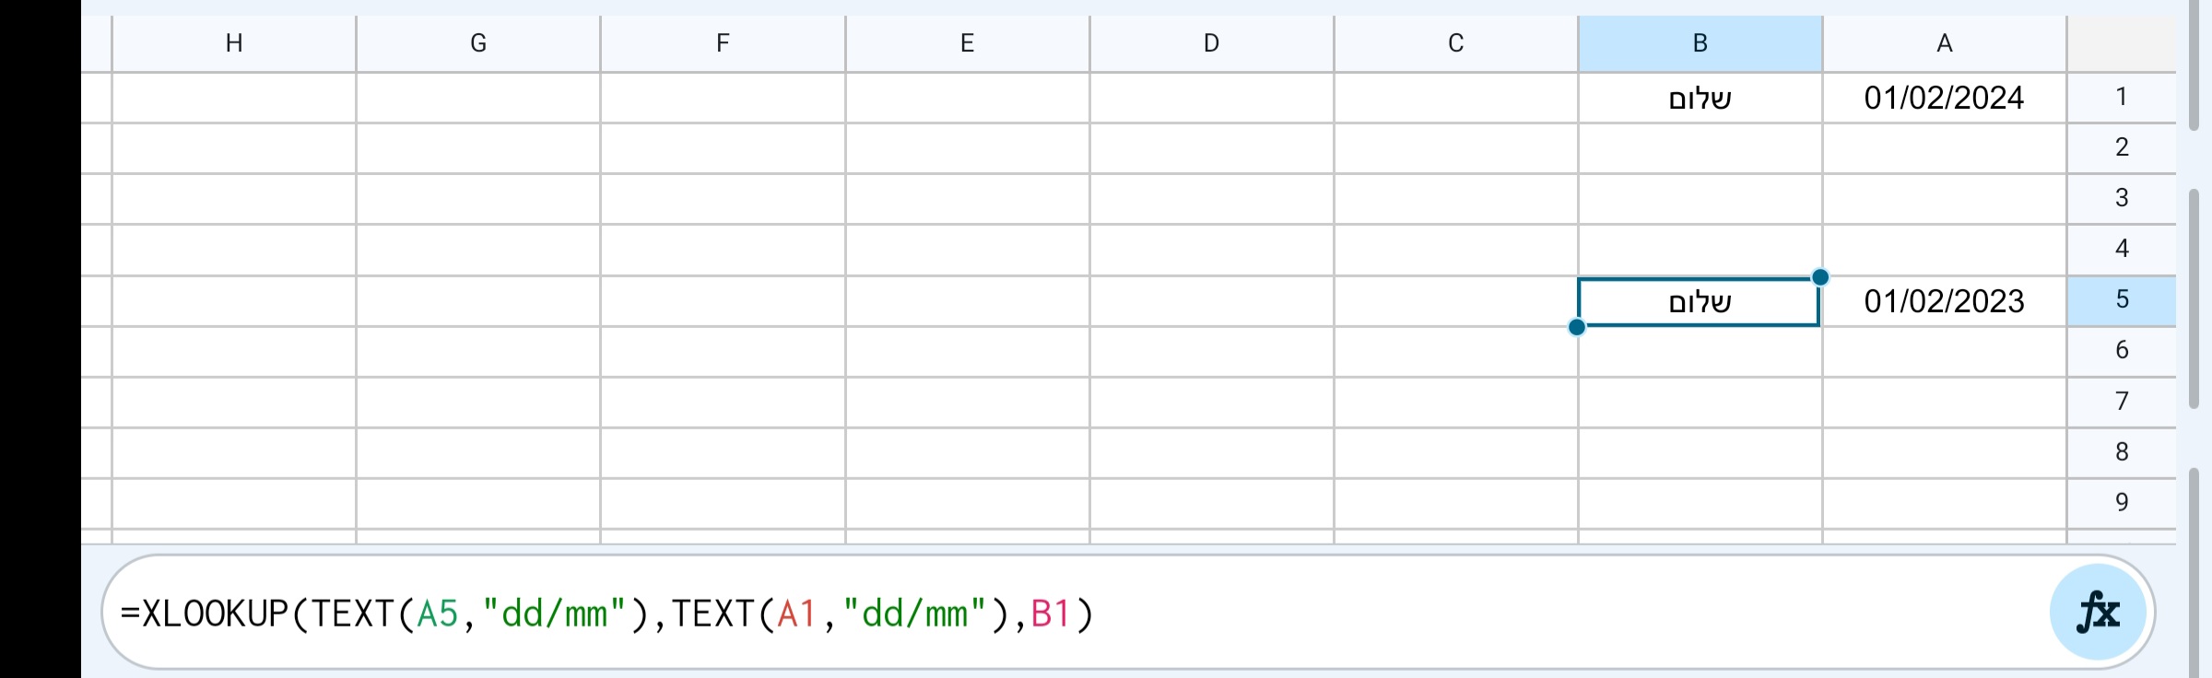Select row 9 header
The image size is (2212, 678).
pyautogui.click(x=2122, y=503)
